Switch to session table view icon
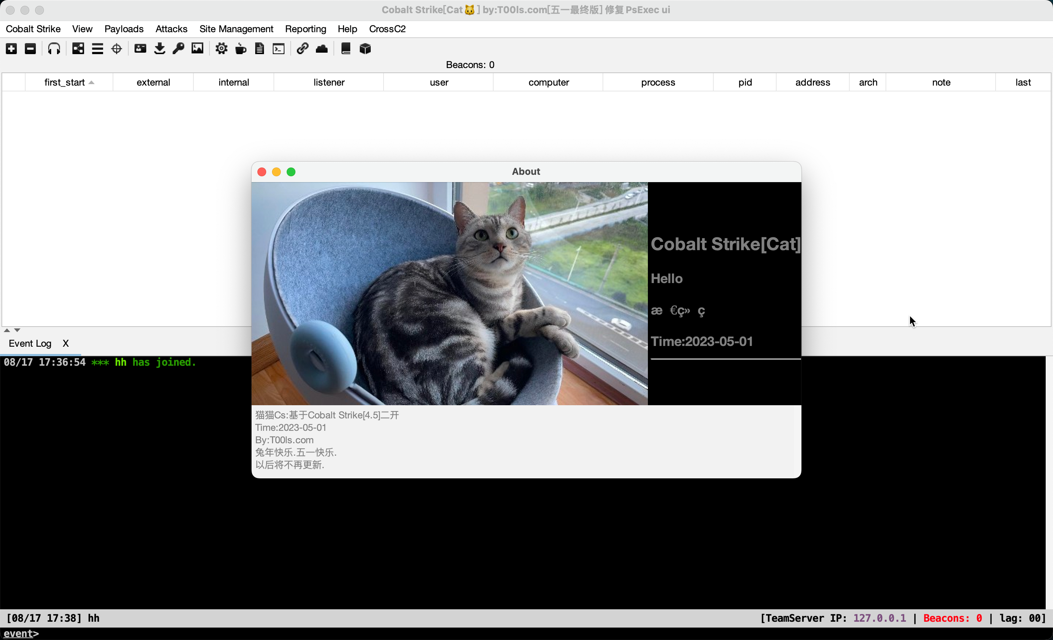The height and width of the screenshot is (640, 1053). (x=97, y=49)
